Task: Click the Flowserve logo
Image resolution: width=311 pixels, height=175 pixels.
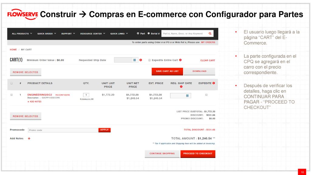Action: pyautogui.click(x=22, y=14)
